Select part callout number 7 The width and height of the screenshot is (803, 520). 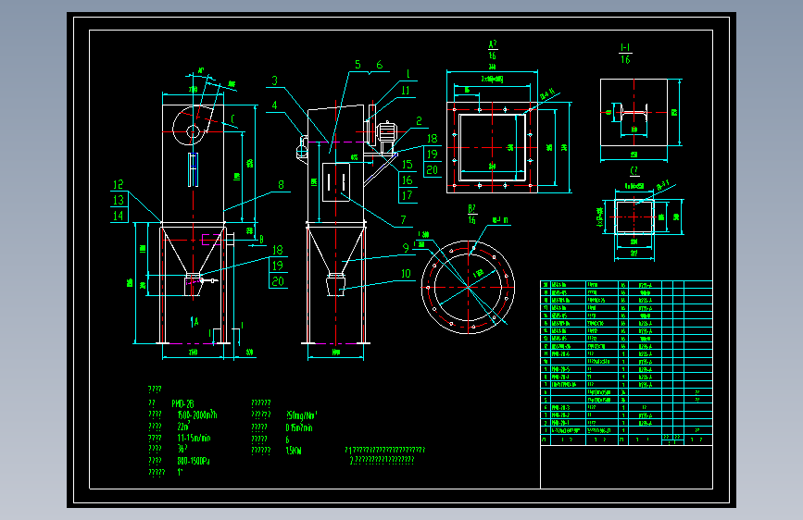pyautogui.click(x=403, y=220)
